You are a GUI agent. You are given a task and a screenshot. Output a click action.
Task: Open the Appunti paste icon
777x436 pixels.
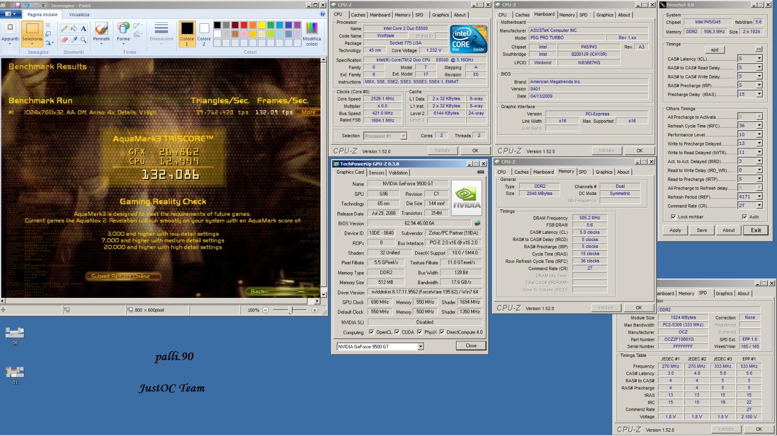click(10, 28)
